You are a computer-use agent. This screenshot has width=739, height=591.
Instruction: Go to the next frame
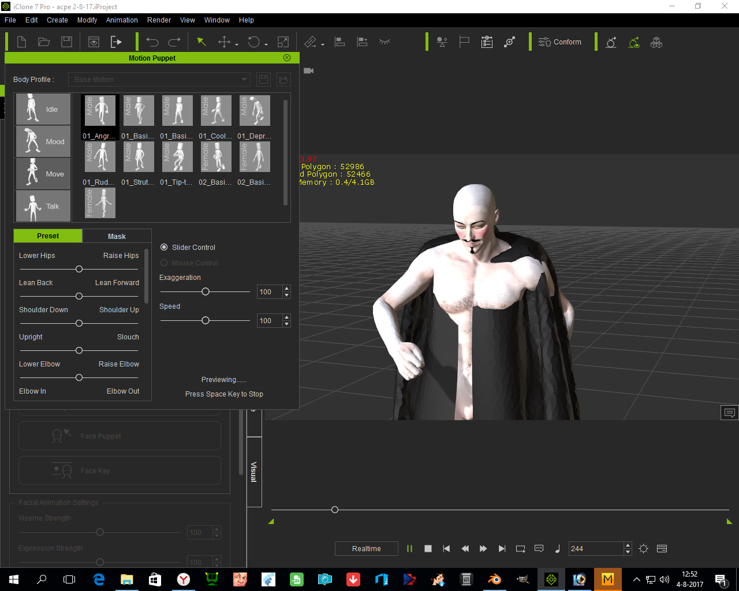click(x=483, y=548)
